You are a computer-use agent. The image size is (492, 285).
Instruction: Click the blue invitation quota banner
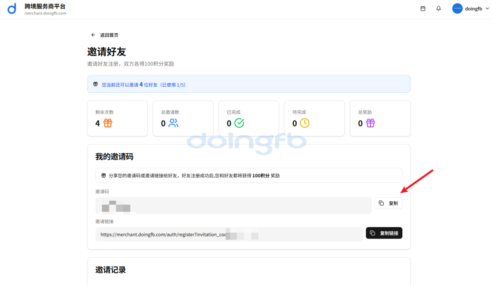[x=249, y=84]
